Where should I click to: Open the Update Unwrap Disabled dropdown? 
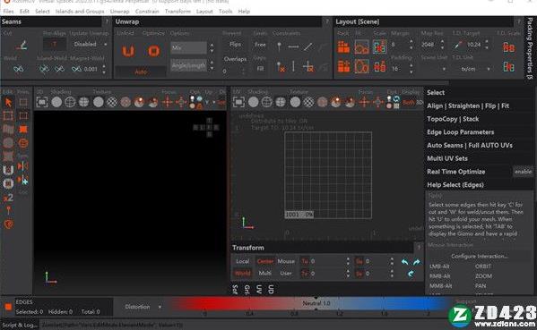click(x=90, y=45)
